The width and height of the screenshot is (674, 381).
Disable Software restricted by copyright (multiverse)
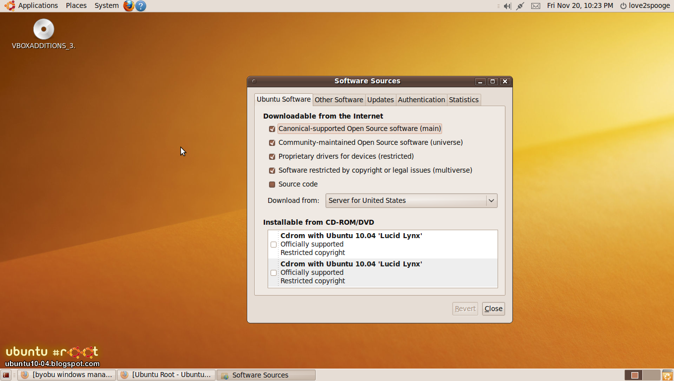click(x=272, y=171)
